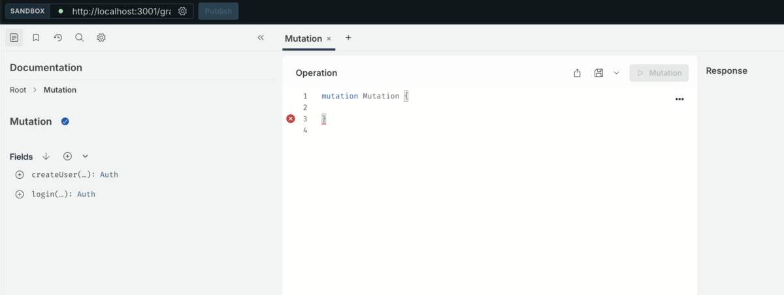The image size is (784, 295).
Task: Add createUser field with plus icon
Action: (19, 175)
